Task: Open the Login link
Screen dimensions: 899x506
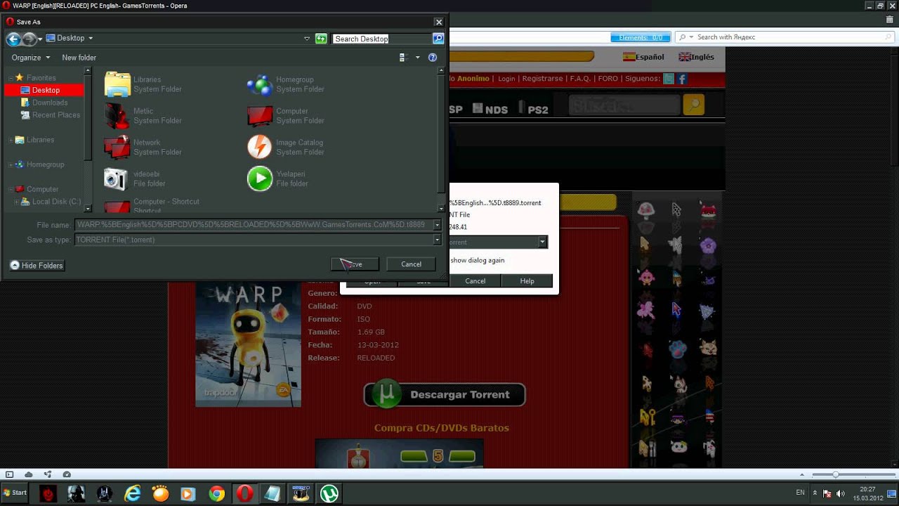Action: tap(506, 79)
